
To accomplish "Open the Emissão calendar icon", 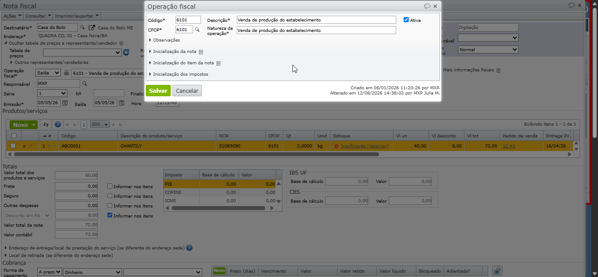I will (65, 103).
